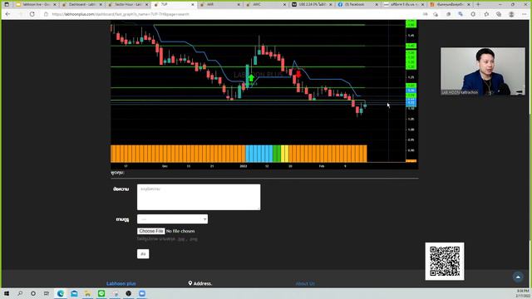Close the Dashboard browser tab

coord(101,4)
